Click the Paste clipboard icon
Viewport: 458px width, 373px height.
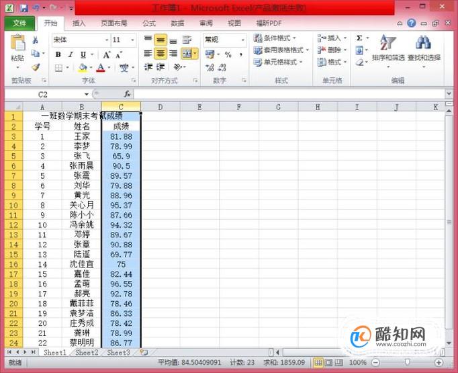(18, 43)
